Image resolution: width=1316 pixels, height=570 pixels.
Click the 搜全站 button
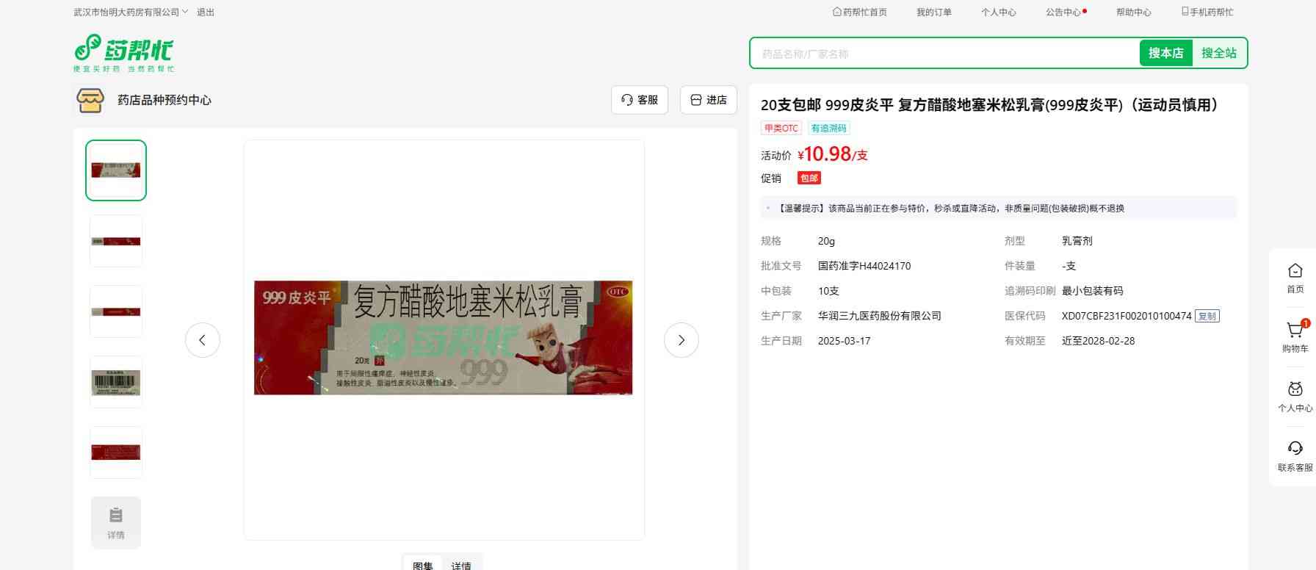click(x=1218, y=53)
